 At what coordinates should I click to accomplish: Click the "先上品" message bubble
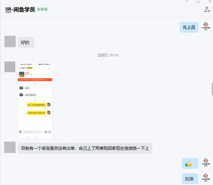(189, 27)
